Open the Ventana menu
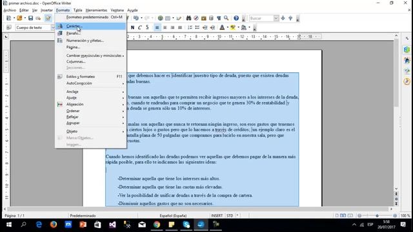Screen dimensions: 413x232 pyautogui.click(x=117, y=10)
